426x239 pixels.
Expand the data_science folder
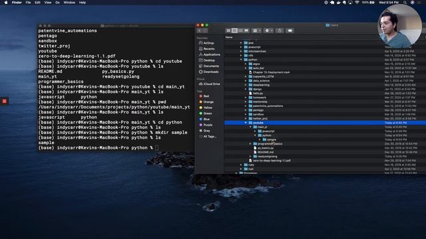246,81
